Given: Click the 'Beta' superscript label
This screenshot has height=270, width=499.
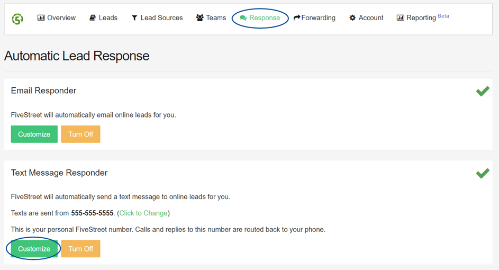Looking at the screenshot, I should (x=443, y=16).
